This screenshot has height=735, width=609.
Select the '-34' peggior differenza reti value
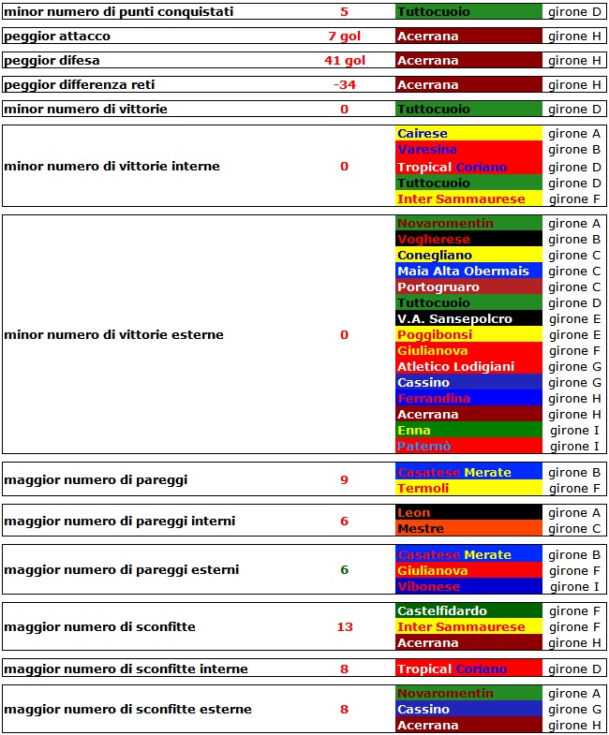(x=344, y=85)
